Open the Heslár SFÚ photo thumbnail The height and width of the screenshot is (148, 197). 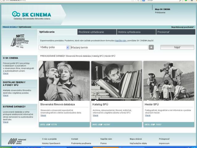click(169, 81)
